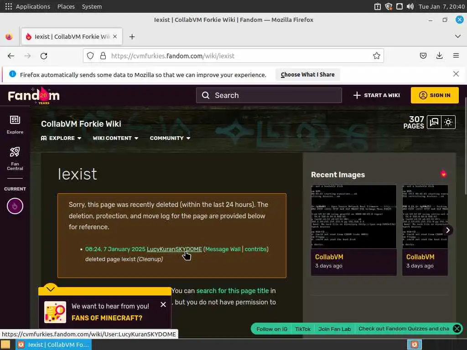List all tabs with the chevron
Screen dimensions: 467x350
pyautogui.click(x=458, y=36)
